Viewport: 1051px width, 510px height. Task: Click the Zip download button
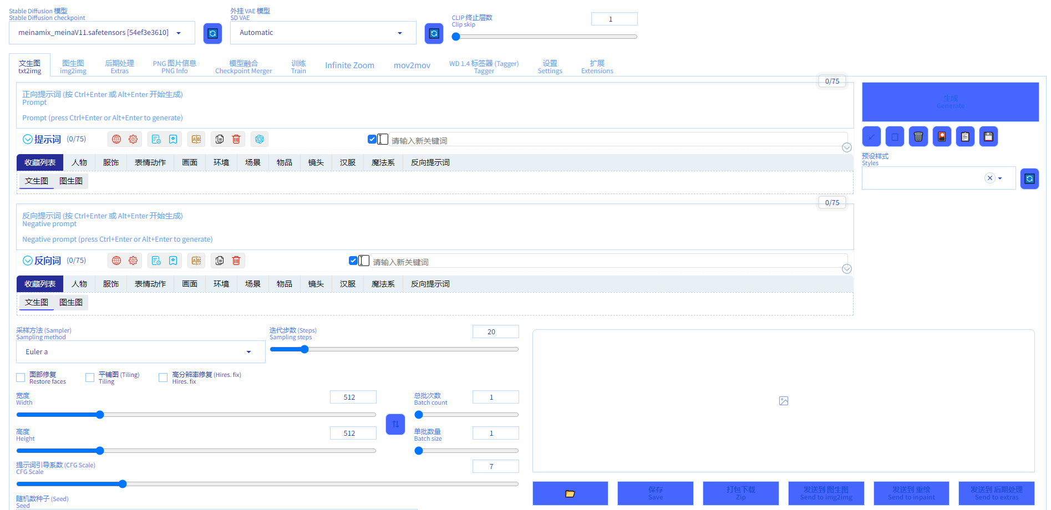(x=740, y=493)
